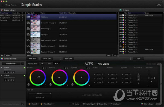Click the refresh icon beside Device Manager
Image resolution: width=164 pixels, height=107 pixels.
coord(23,64)
